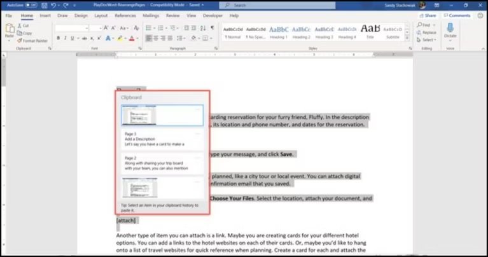This screenshot has width=488, height=257.
Task: Clear all formatting from selection
Action: coord(136,28)
